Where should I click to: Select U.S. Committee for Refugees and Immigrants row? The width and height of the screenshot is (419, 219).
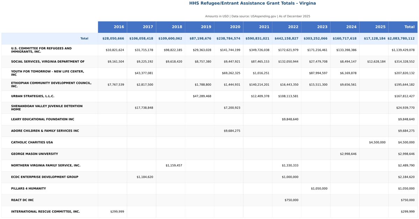(210, 50)
